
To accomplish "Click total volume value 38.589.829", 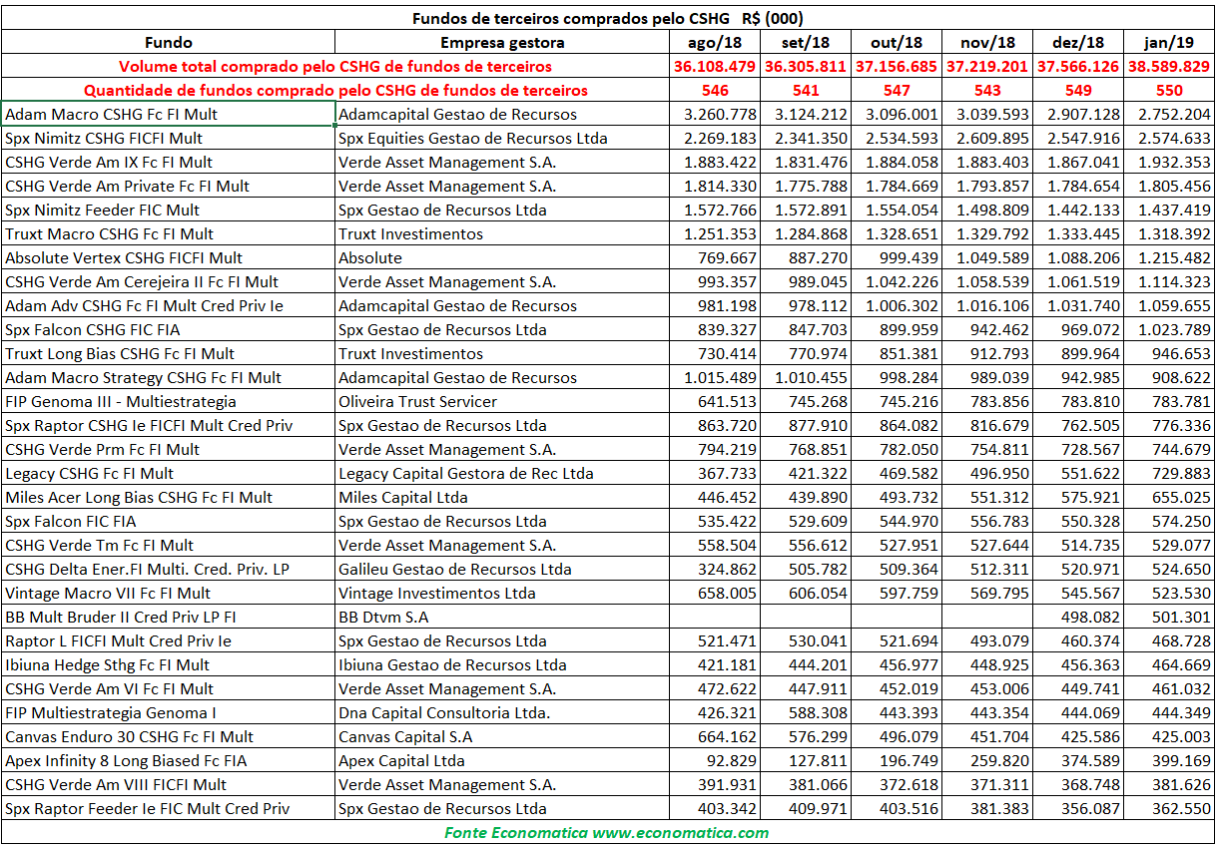I will [x=1169, y=67].
